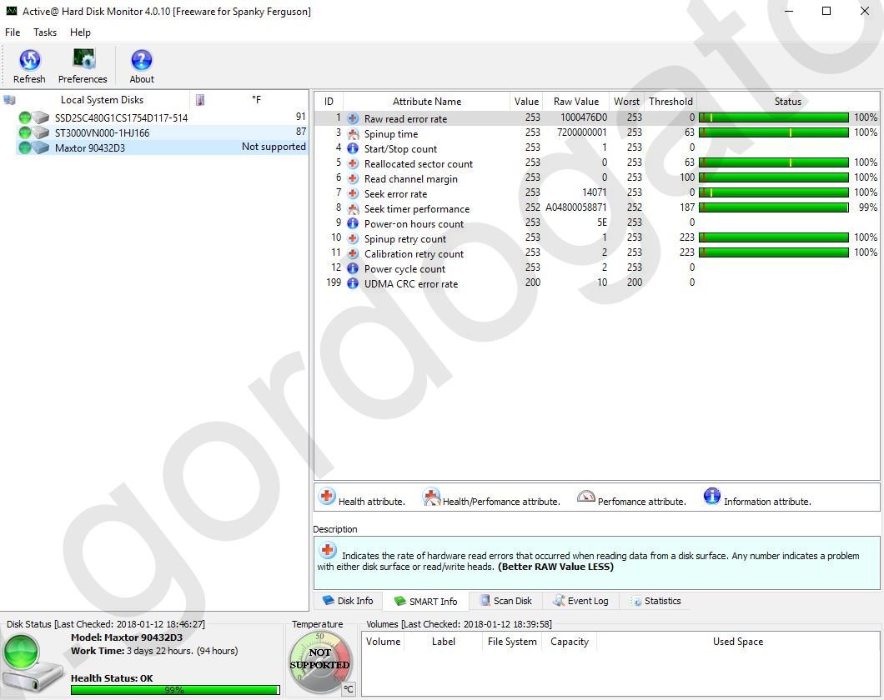Select the SSD2SC480G1CS1754D117-514 disk
Viewport: 884px width, 700px height.
click(121, 117)
